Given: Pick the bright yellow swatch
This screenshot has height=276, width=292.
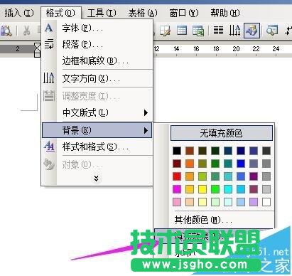Looking at the screenshot, I should point(202,189).
